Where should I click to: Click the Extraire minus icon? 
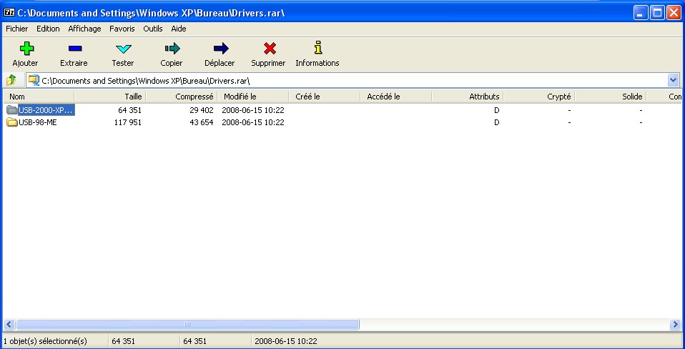[75, 49]
